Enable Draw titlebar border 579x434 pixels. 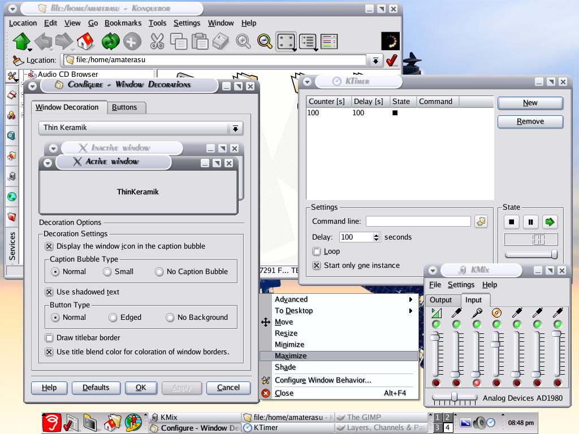click(49, 338)
